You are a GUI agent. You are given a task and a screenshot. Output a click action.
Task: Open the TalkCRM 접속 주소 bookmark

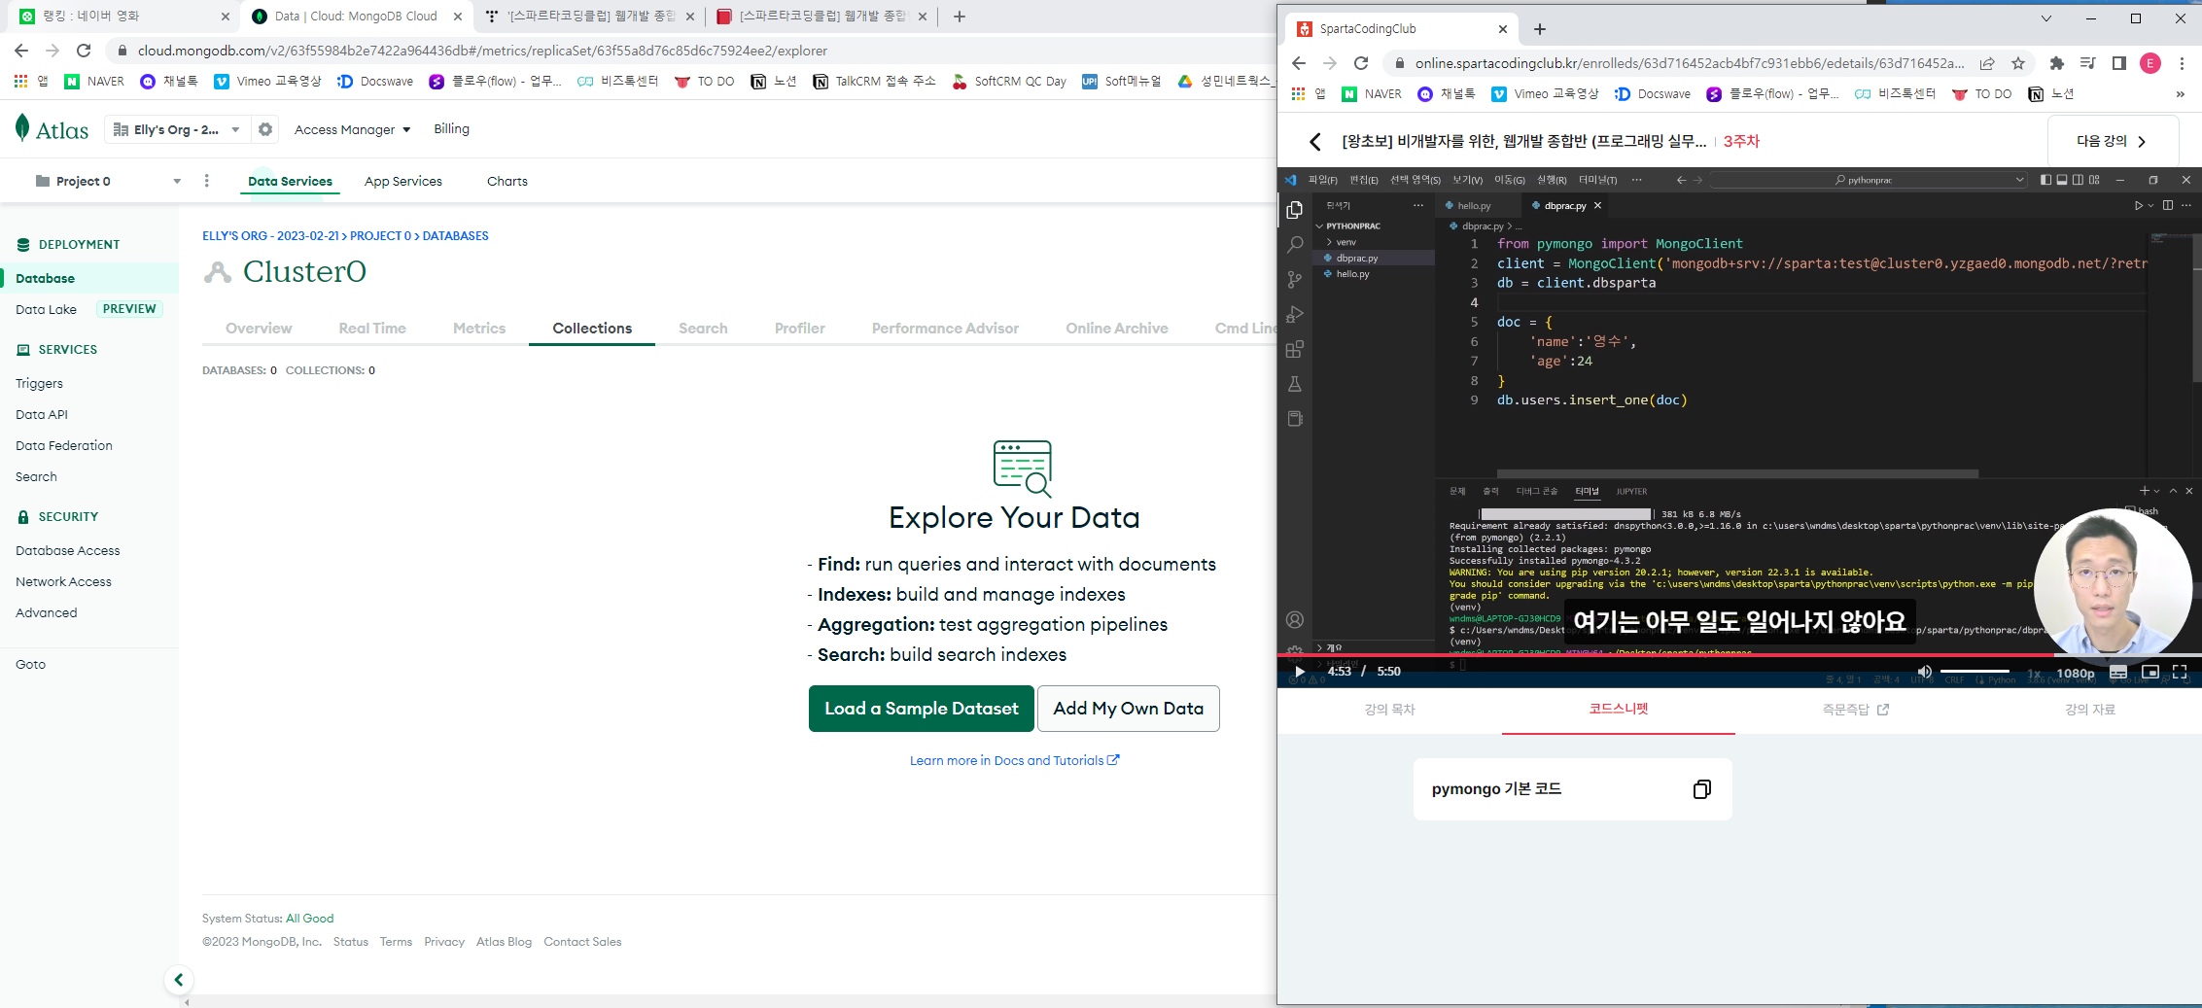coord(874,82)
